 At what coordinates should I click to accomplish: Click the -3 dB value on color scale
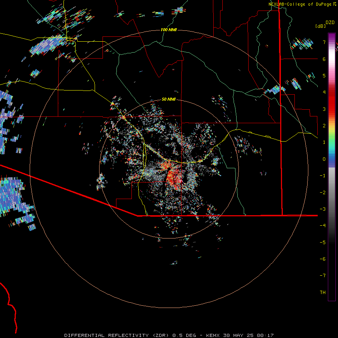tap(323, 209)
